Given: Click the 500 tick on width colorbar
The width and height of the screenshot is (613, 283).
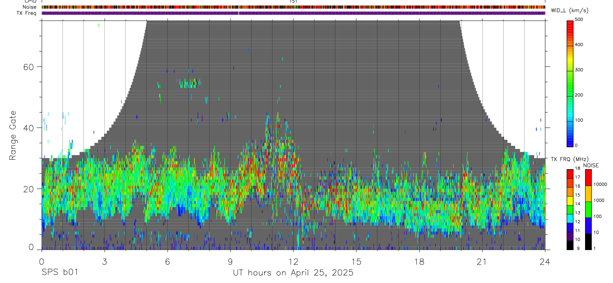Looking at the screenshot, I should pyautogui.click(x=580, y=19).
